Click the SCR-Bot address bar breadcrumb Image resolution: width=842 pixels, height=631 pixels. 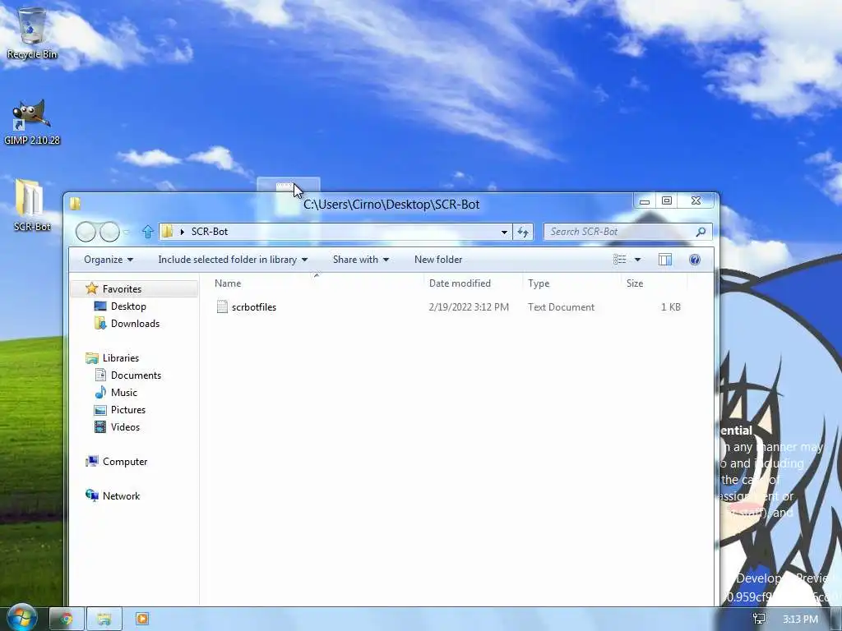[210, 232]
